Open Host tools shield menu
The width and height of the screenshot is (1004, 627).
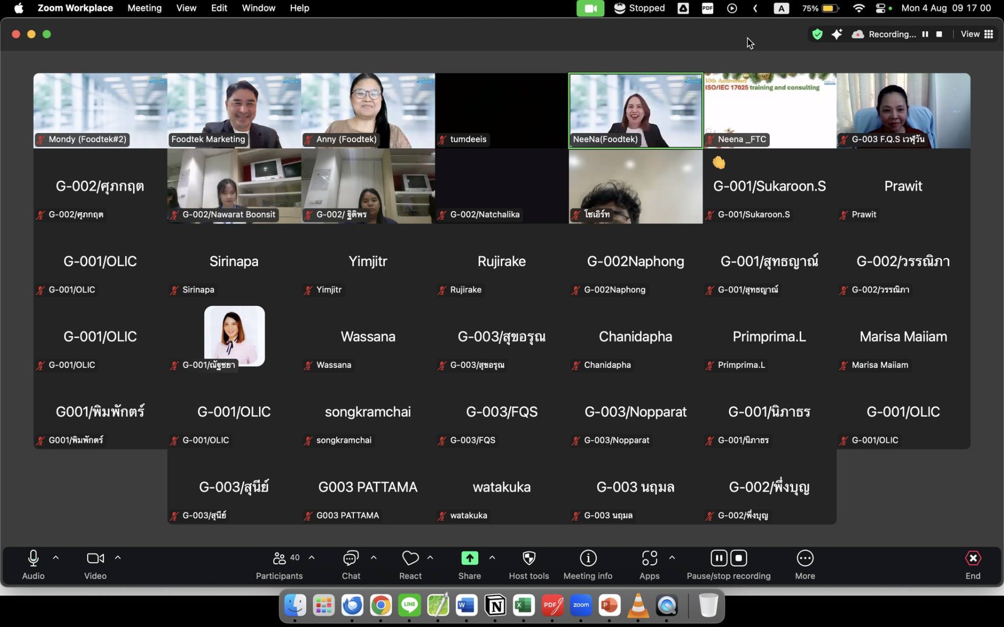529,564
